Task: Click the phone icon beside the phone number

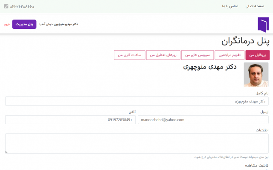Action: (x=6, y=6)
